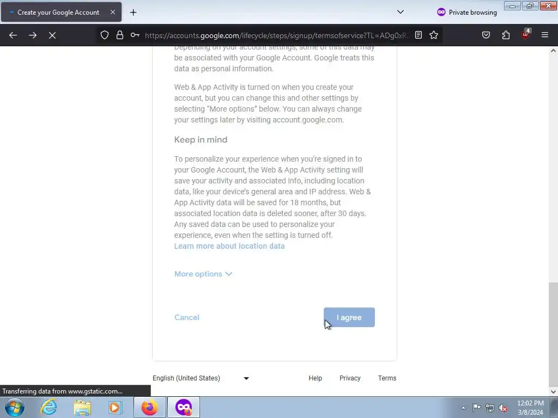Open tracking protection shield icon

104,35
